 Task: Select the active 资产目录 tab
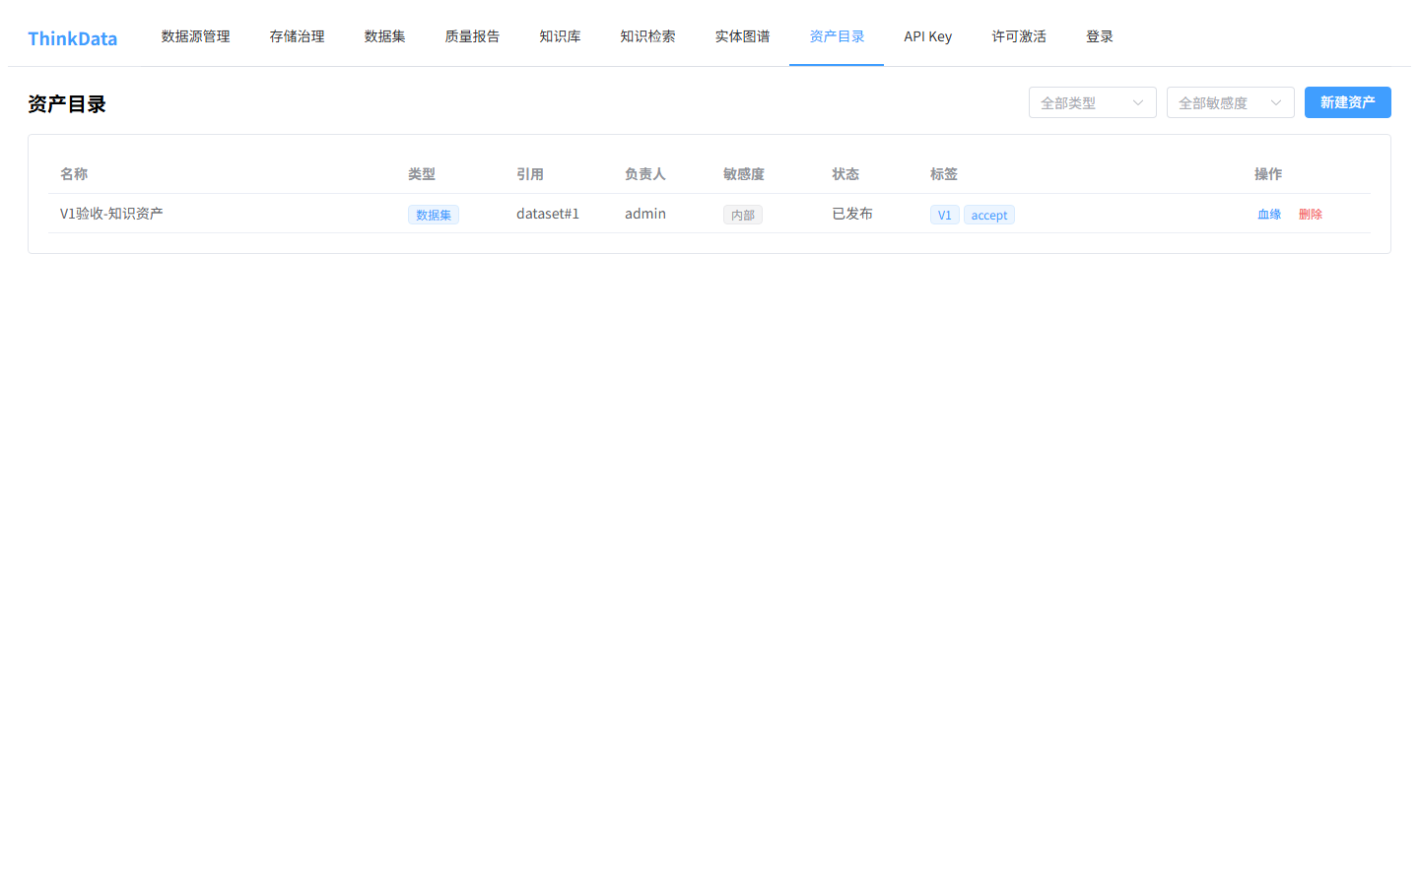837,36
